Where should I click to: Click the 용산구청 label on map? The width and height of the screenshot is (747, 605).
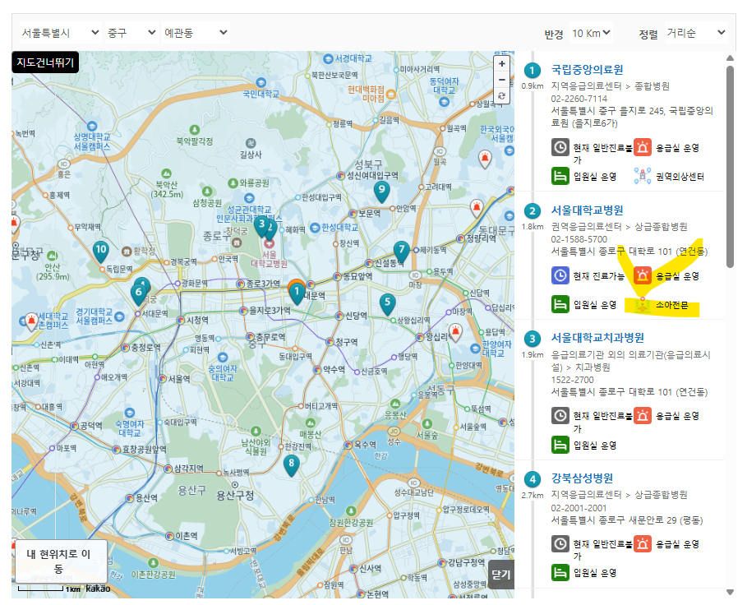tap(235, 496)
